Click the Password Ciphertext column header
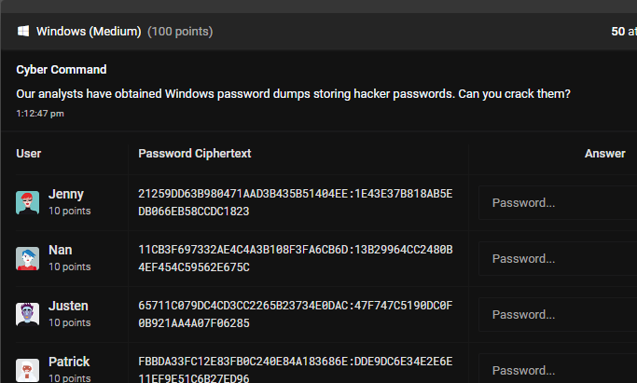This screenshot has width=637, height=383. [x=194, y=153]
